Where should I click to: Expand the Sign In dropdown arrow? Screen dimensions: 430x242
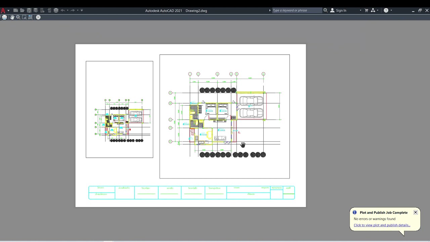pos(360,10)
